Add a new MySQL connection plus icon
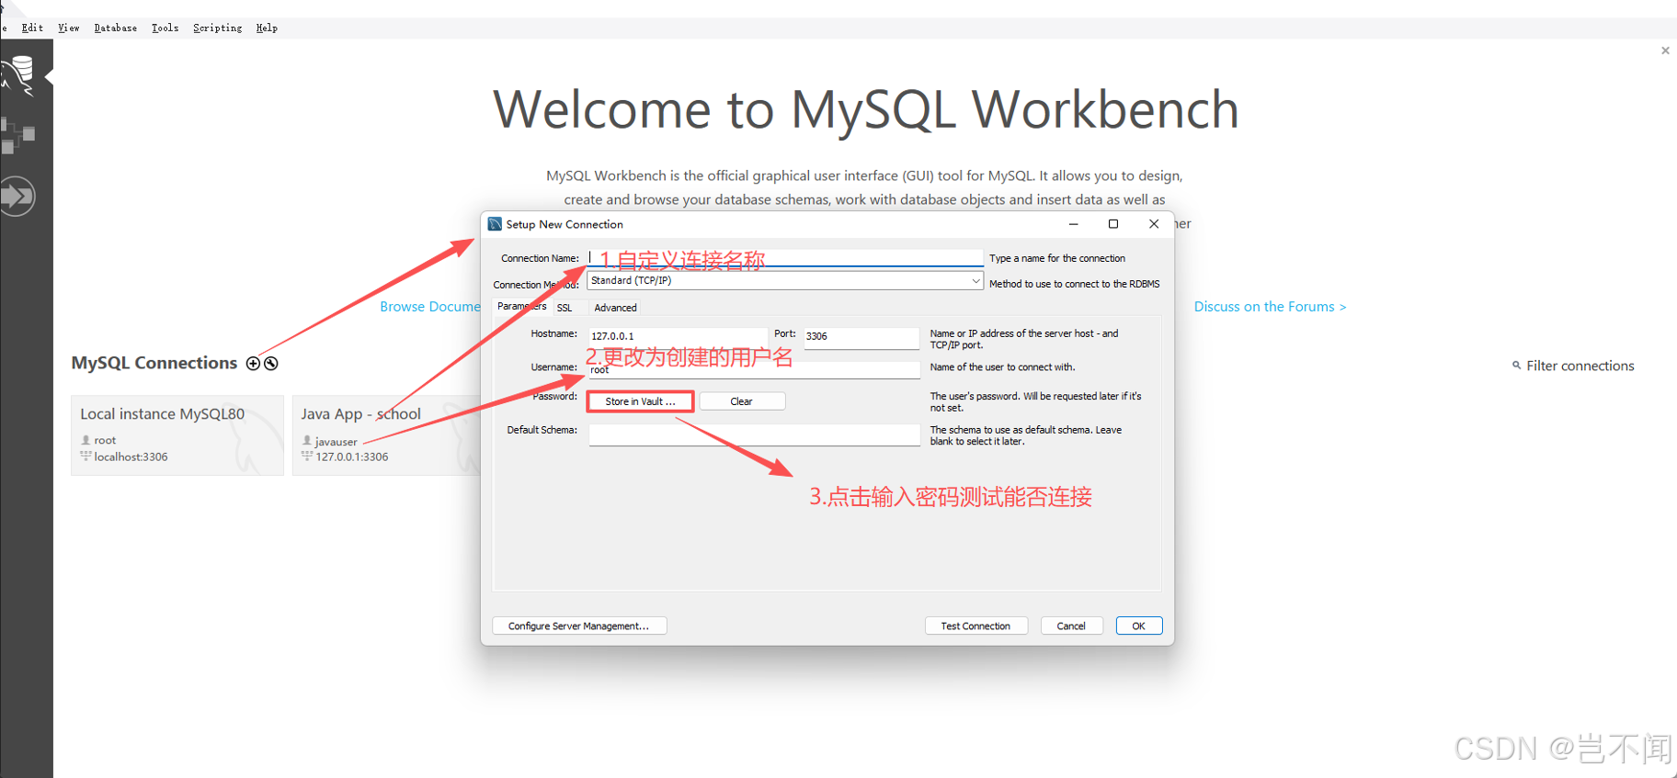The image size is (1677, 778). [253, 364]
